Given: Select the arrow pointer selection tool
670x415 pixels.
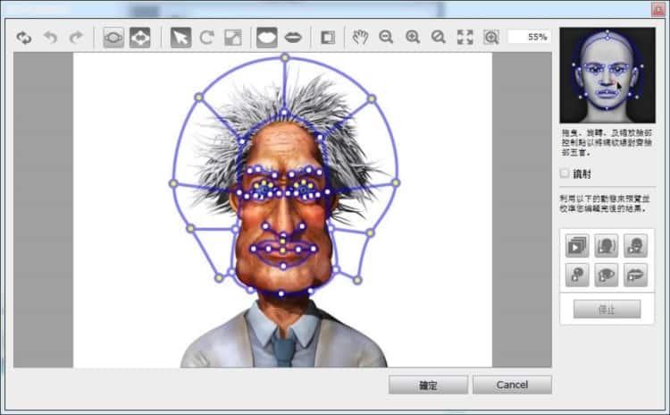Looking at the screenshot, I should (180, 38).
